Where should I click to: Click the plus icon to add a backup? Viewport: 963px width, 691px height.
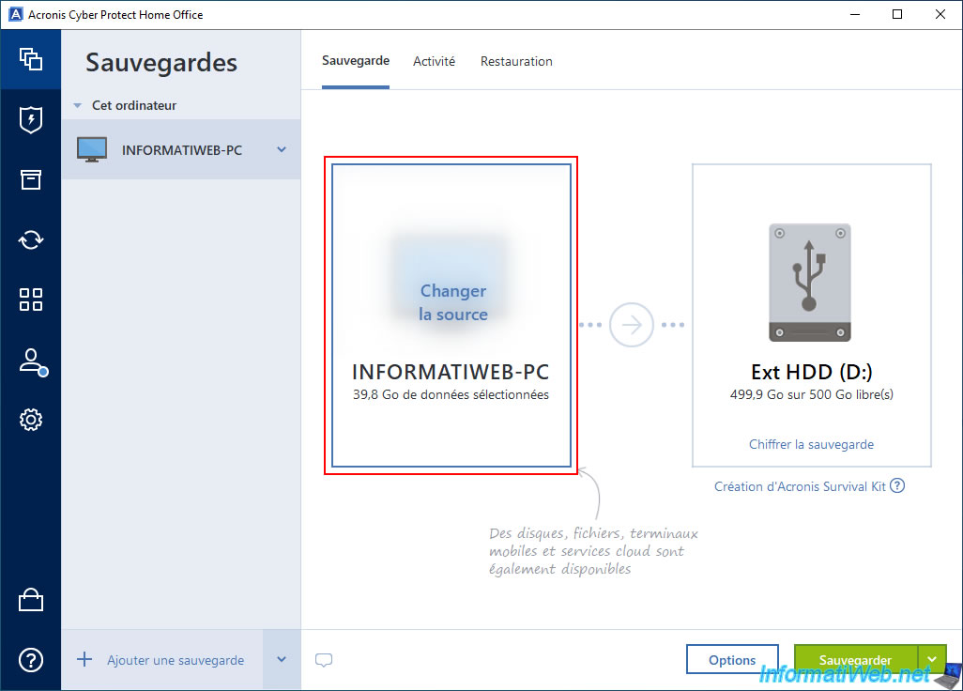coord(84,660)
